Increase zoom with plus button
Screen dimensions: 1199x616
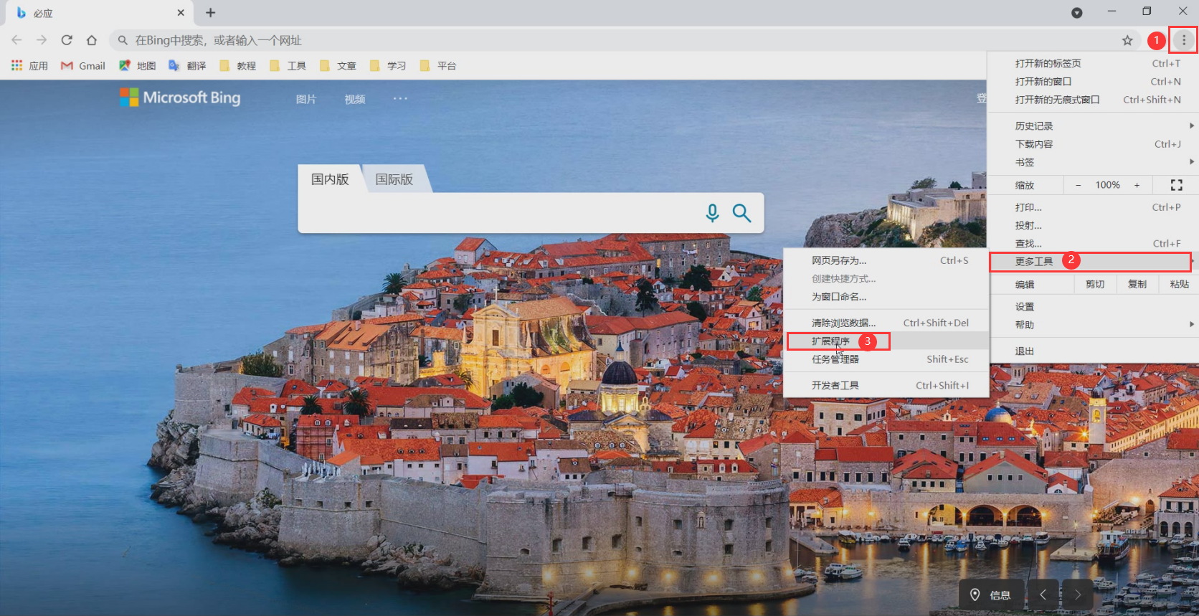[1137, 185]
